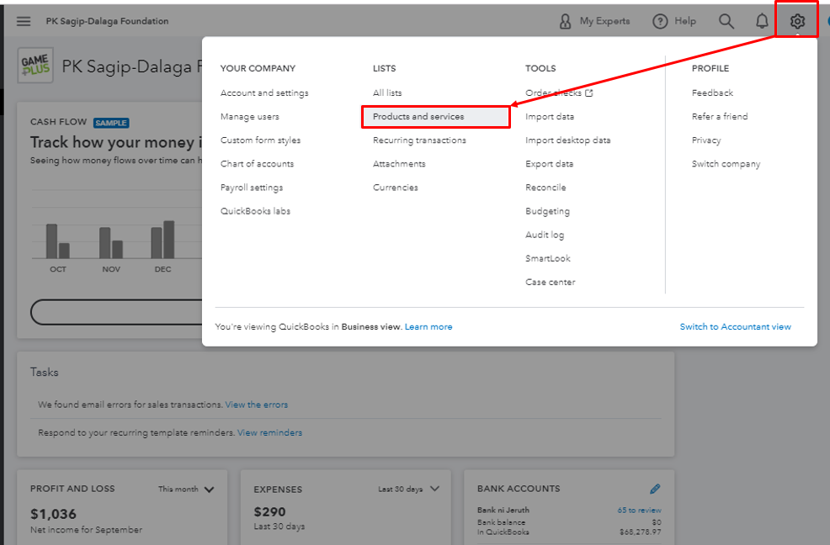The width and height of the screenshot is (830, 545).
Task: Choose Recurring transactions in the Lists menu
Action: point(419,140)
